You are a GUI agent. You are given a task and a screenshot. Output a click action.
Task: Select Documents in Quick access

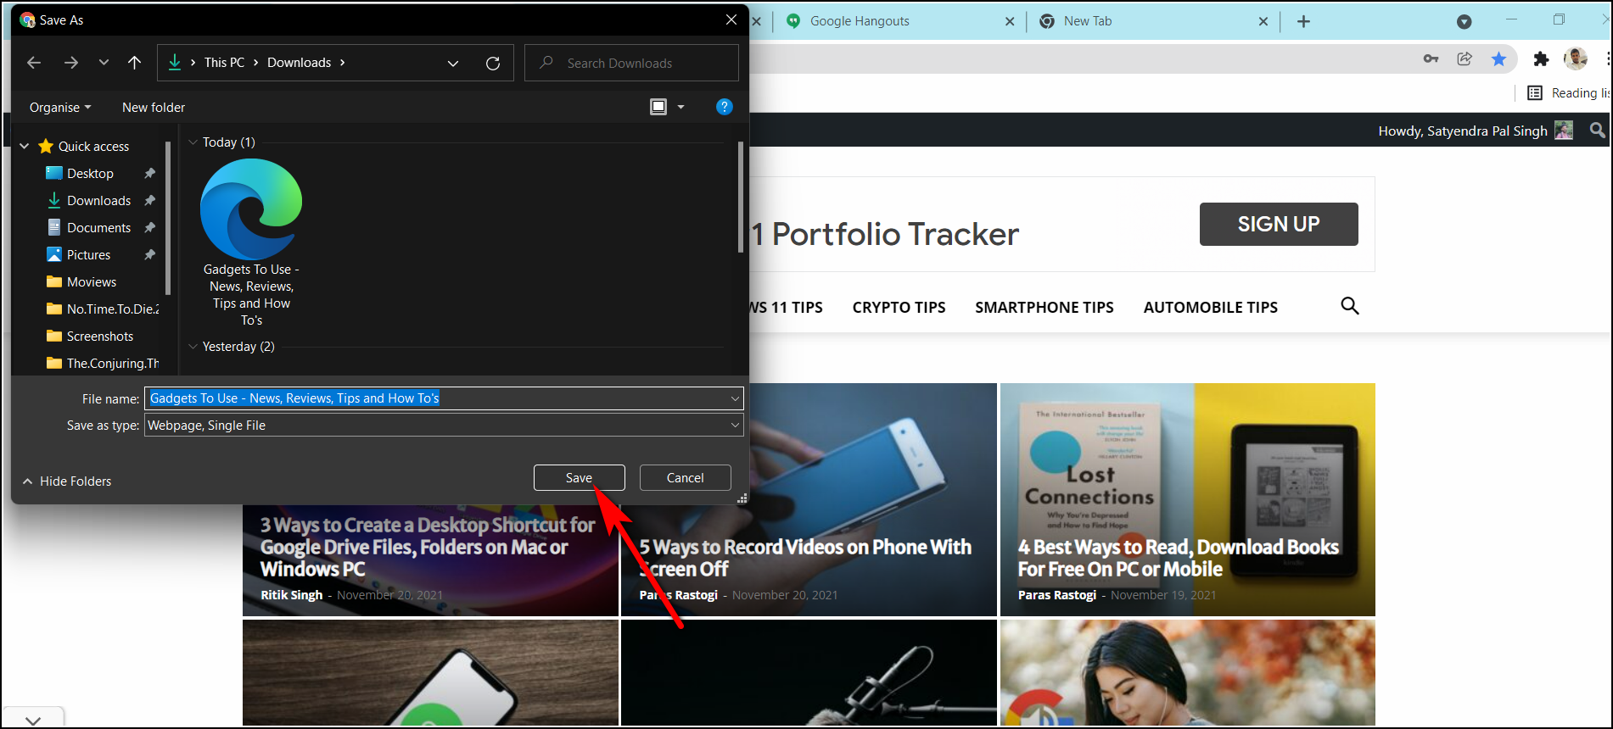[x=98, y=228]
